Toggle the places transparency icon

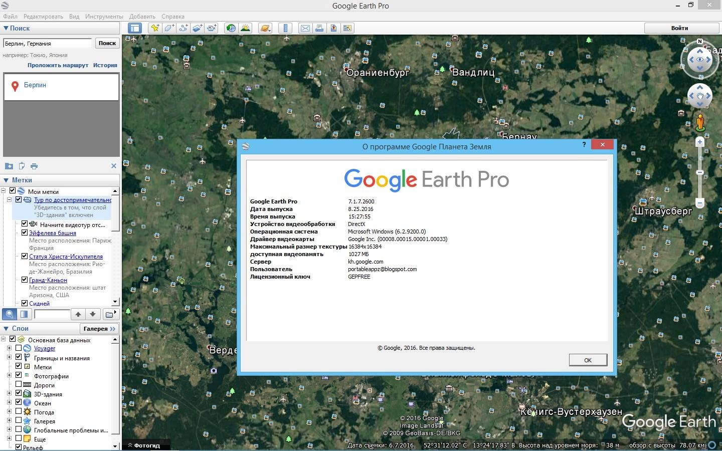click(24, 314)
